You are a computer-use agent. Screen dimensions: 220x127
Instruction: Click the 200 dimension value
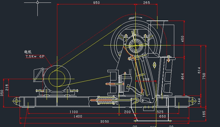tap(127, 112)
